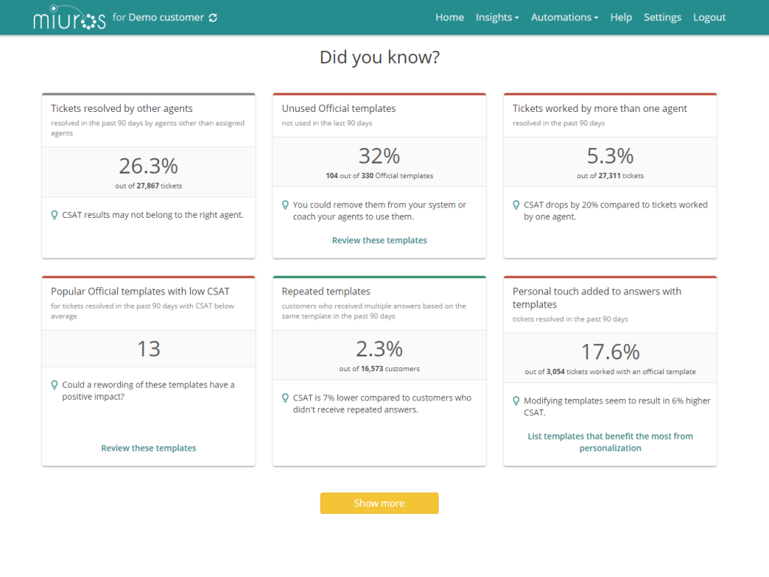List templates that benefit most from personalization
This screenshot has width=769, height=577.
click(x=610, y=442)
